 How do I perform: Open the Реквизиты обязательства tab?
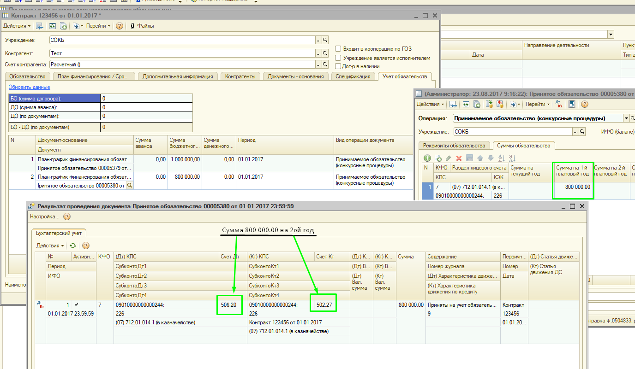[x=454, y=146]
